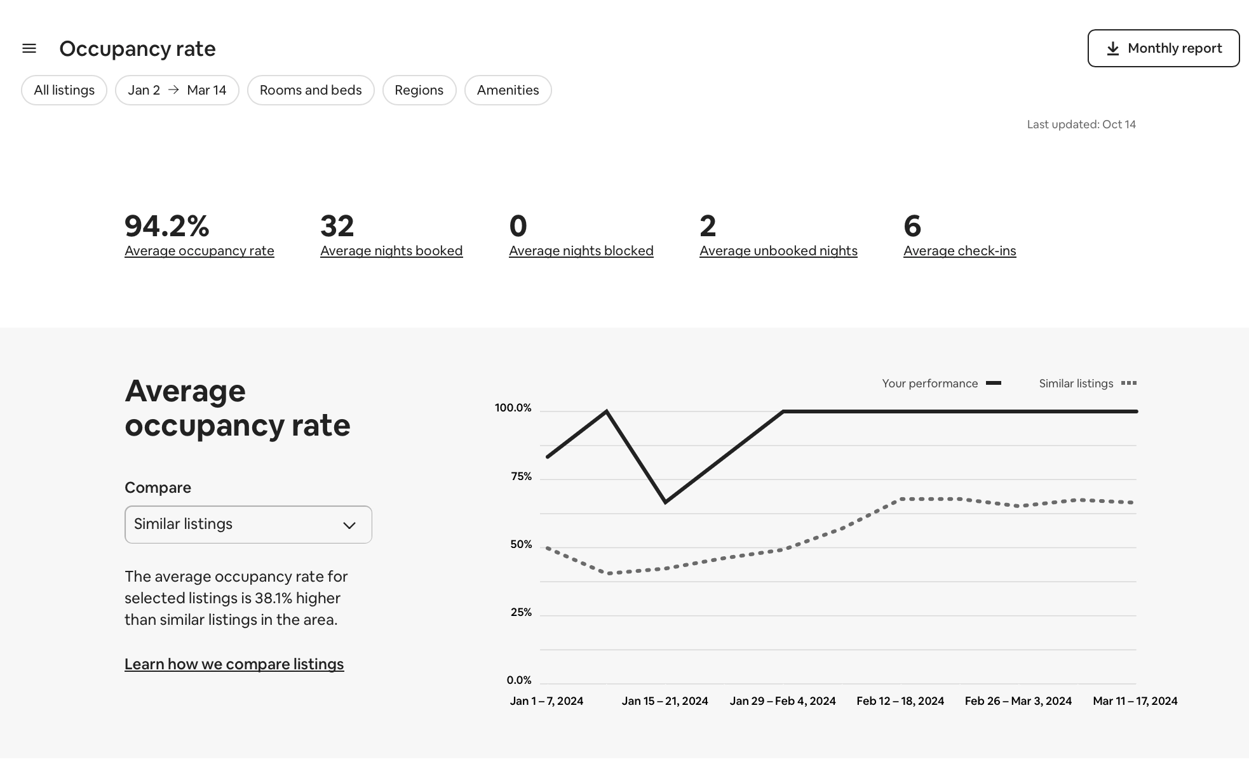Download the Monthly report
Screen dimensions: 1249x762
(x=1163, y=48)
